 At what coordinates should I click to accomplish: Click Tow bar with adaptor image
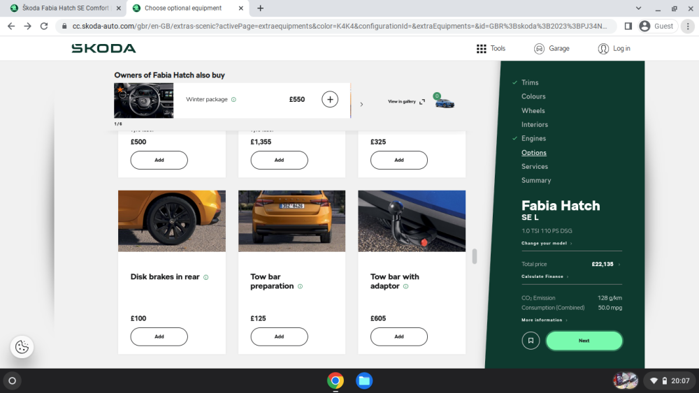[412, 221]
